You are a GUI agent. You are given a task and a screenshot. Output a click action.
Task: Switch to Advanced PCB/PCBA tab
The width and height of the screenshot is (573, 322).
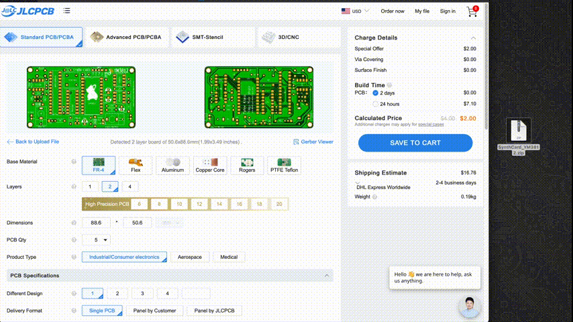pyautogui.click(x=126, y=38)
